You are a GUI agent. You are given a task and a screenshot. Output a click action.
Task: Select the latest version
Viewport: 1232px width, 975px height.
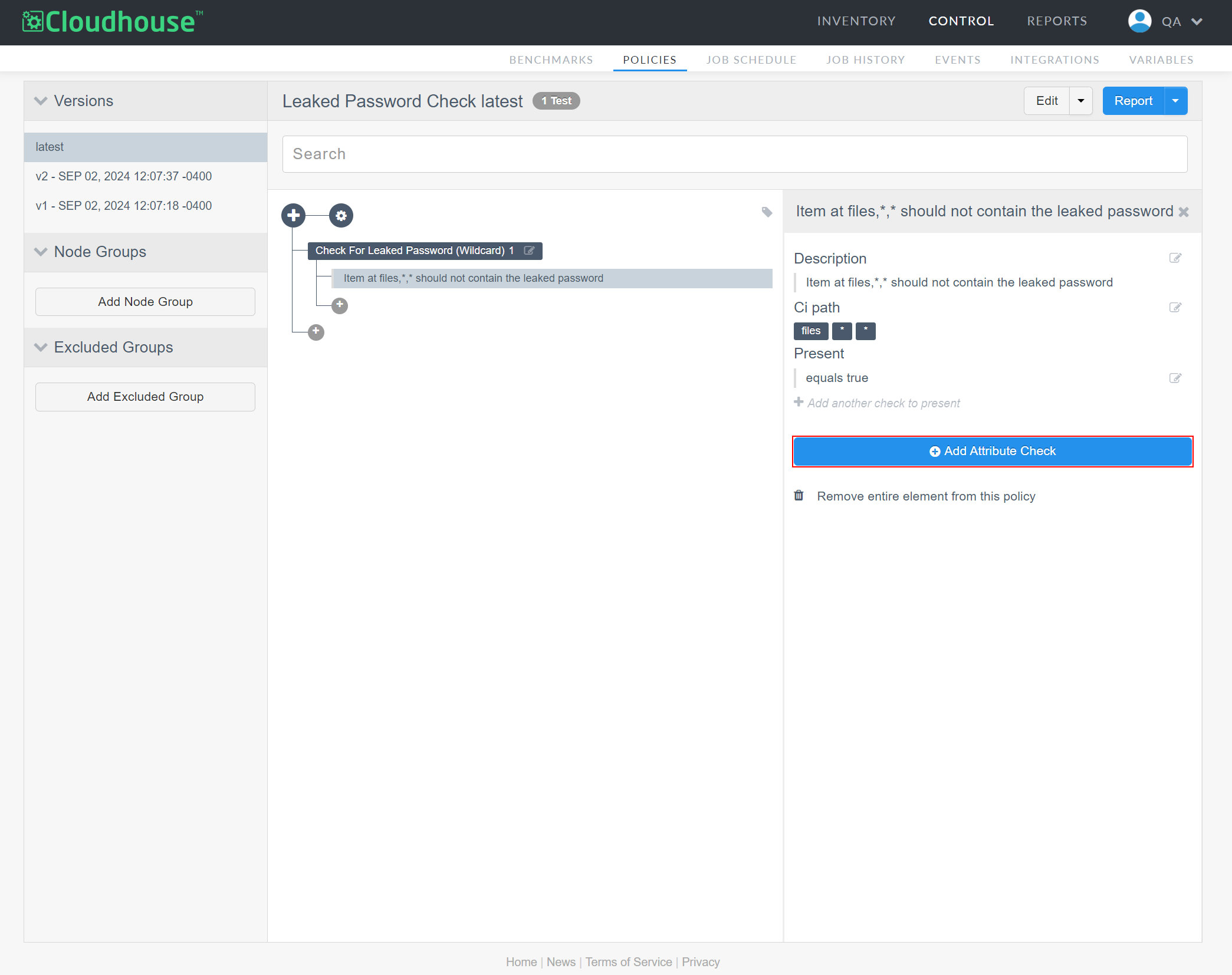tap(146, 147)
